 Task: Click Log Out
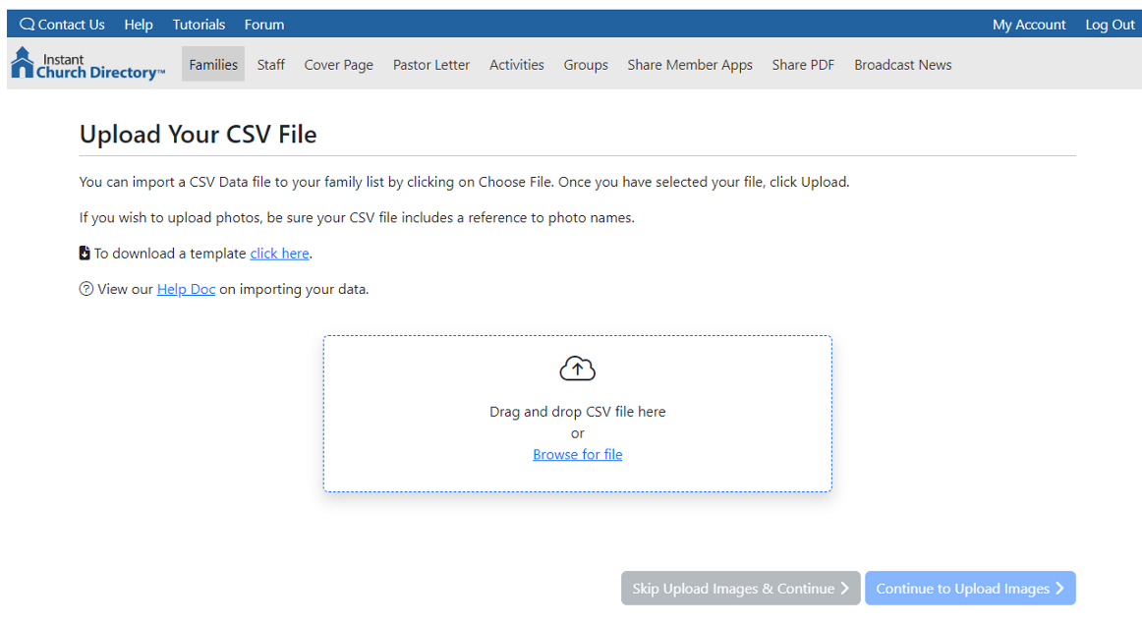[x=1110, y=24]
